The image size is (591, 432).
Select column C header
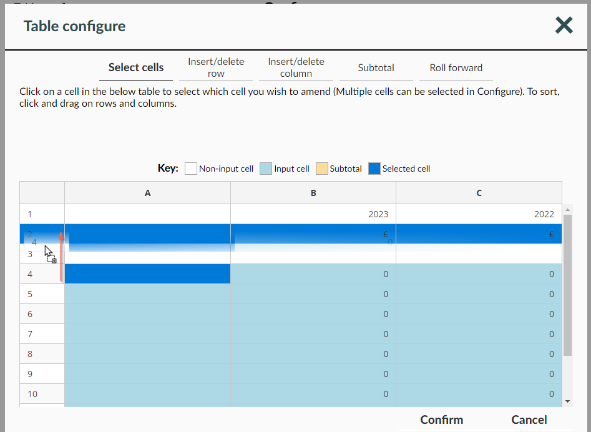click(479, 193)
